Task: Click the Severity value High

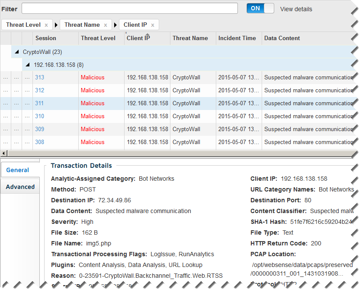Action: tap(87, 222)
